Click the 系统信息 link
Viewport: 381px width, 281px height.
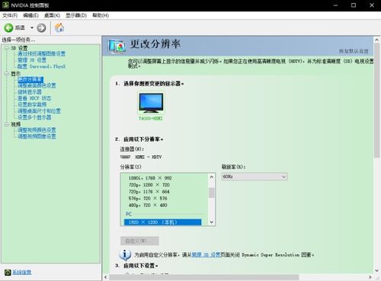(x=22, y=272)
